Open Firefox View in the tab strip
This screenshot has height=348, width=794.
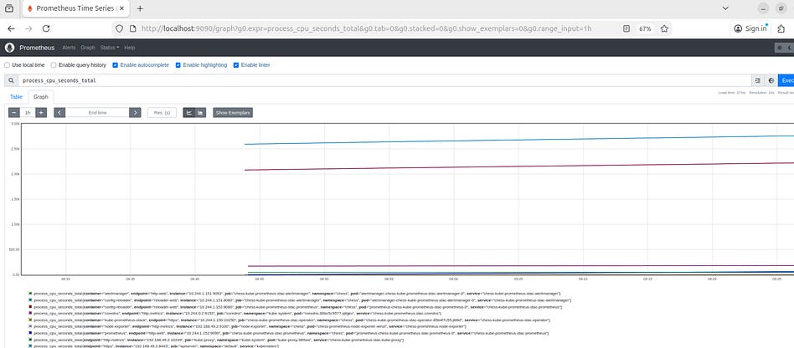coord(9,8)
